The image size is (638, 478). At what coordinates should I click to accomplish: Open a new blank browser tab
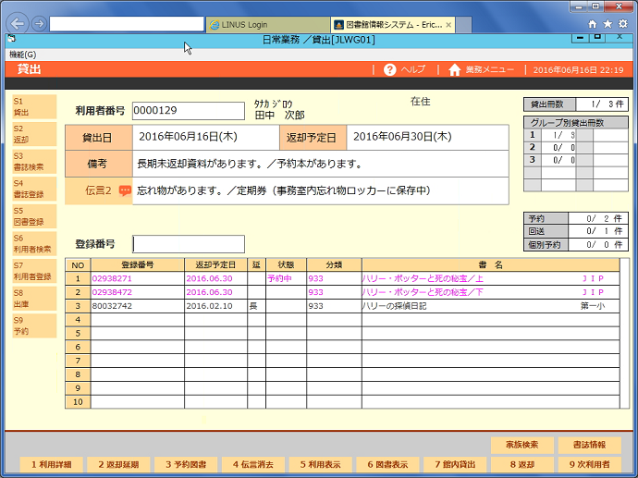pos(463,25)
